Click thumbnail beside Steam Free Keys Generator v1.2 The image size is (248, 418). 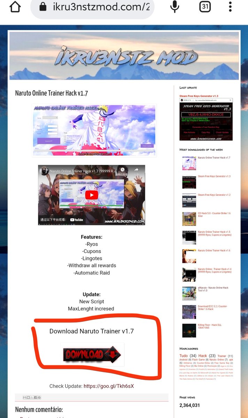pos(189,200)
